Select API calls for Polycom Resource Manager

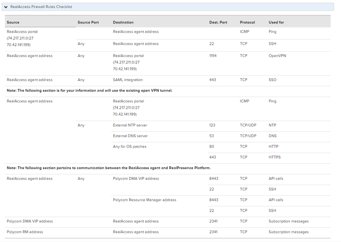[276, 200]
